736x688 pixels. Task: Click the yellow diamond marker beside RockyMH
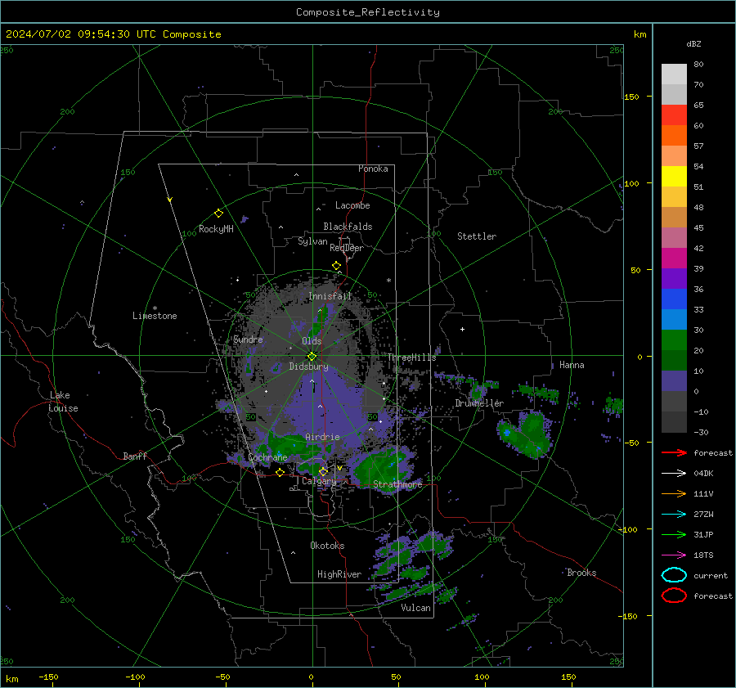coord(218,214)
